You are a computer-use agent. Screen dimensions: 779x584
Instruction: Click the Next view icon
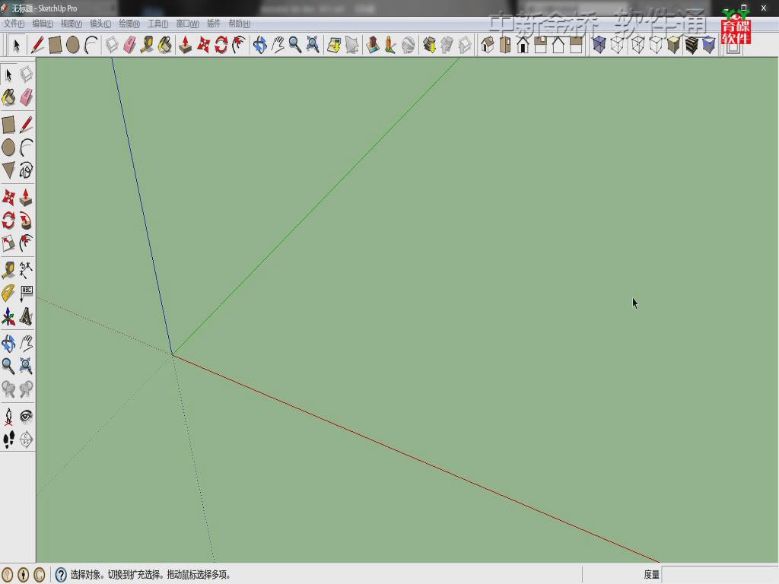click(27, 389)
